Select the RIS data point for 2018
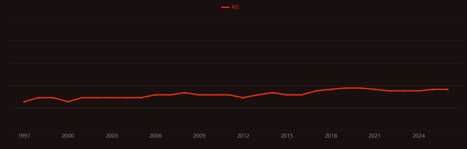The width and height of the screenshot is (467, 149). [331, 89]
